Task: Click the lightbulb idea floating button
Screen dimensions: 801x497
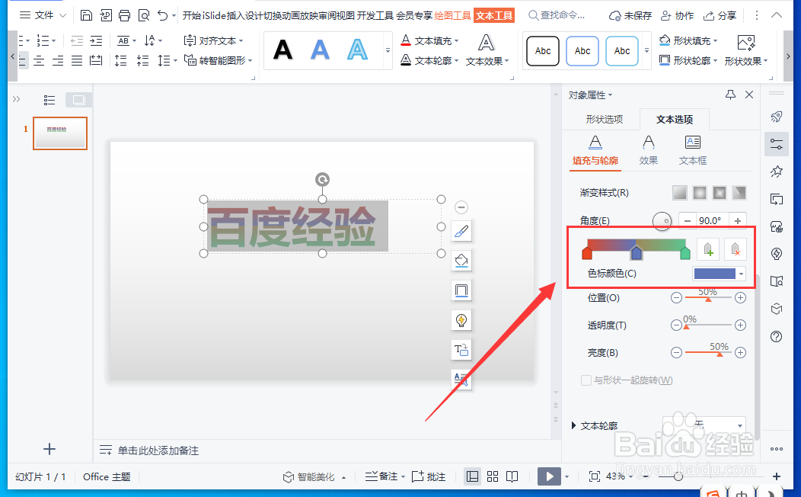Action: click(461, 320)
